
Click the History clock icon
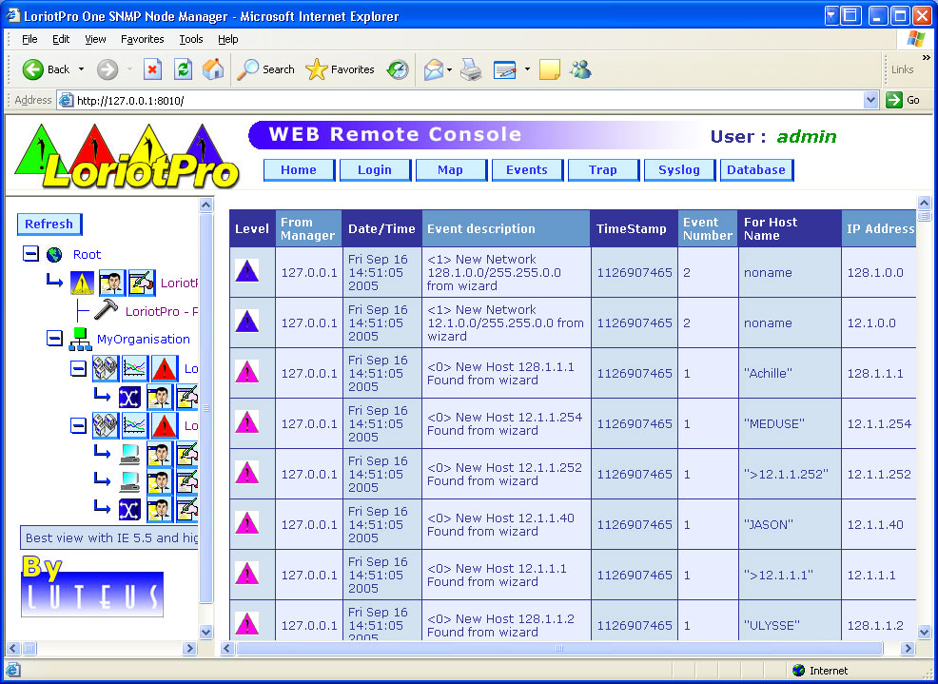point(398,69)
